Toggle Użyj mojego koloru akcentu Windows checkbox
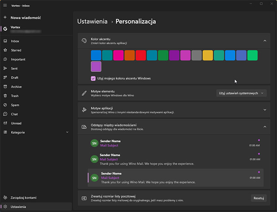Image resolution: width=277 pixels, height=212 pixels. (93, 78)
